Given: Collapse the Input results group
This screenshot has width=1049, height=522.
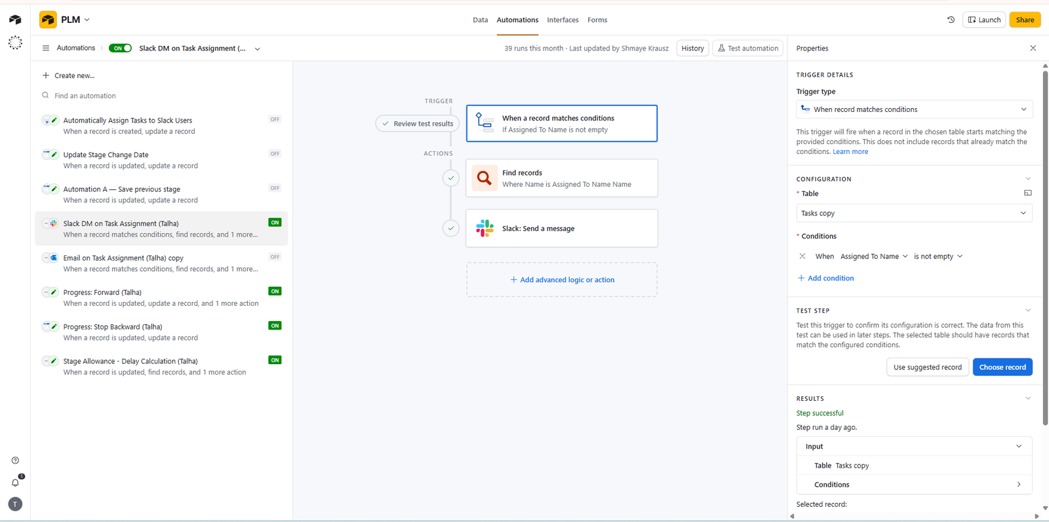Looking at the screenshot, I should [x=1018, y=446].
